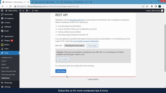Screen dimensions: 166x93
Task: Switch to the Page not found tab
Action: 44,2
